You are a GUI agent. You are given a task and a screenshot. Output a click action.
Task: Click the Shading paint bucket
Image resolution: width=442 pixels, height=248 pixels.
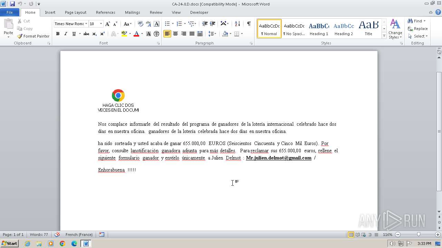pyautogui.click(x=225, y=34)
